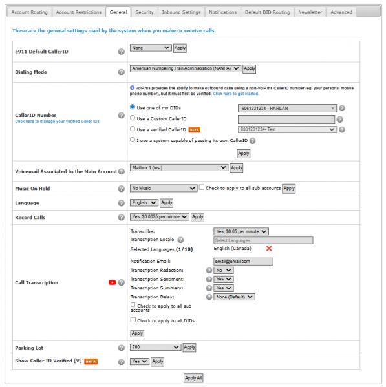This screenshot has height=387, width=386.
Task: Open the manage your verified Caller IDs link
Action: coord(57,121)
